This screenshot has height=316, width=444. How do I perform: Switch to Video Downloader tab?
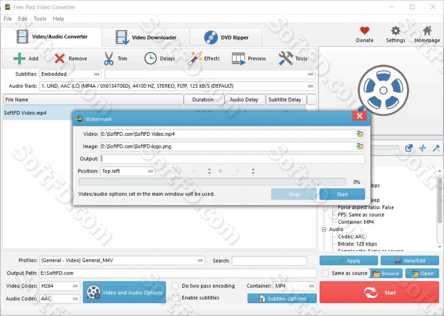coord(146,37)
